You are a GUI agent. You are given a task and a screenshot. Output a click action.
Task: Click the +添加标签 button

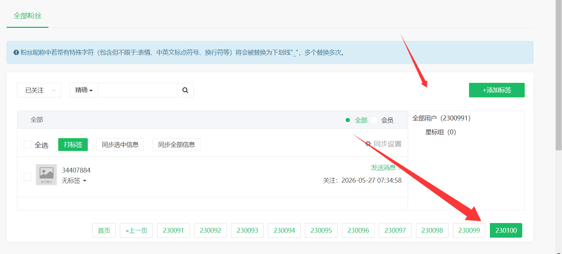pyautogui.click(x=496, y=90)
